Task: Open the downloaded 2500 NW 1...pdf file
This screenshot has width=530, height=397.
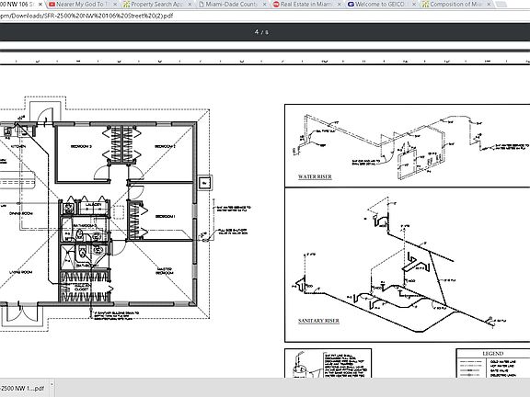Action: point(22,388)
